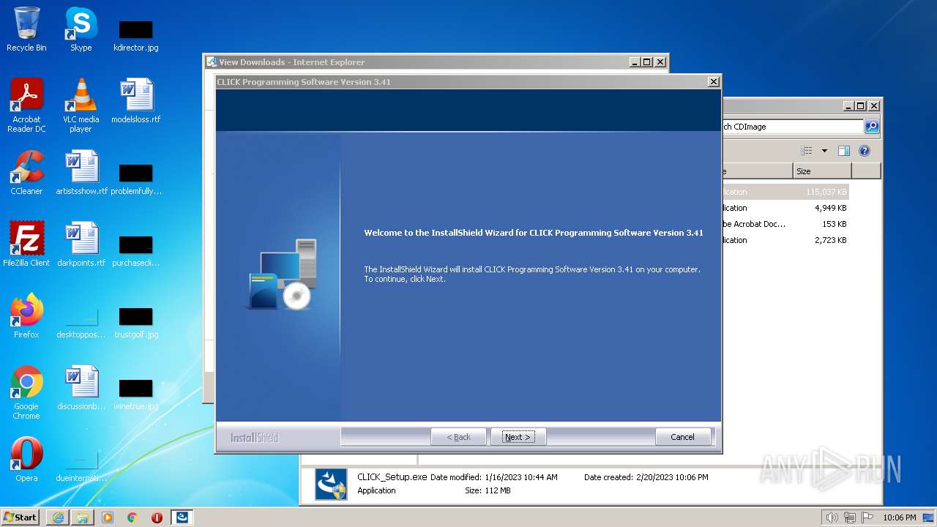Launch Acrobat Reader DC shortcut
The image size is (937, 527).
(x=26, y=105)
